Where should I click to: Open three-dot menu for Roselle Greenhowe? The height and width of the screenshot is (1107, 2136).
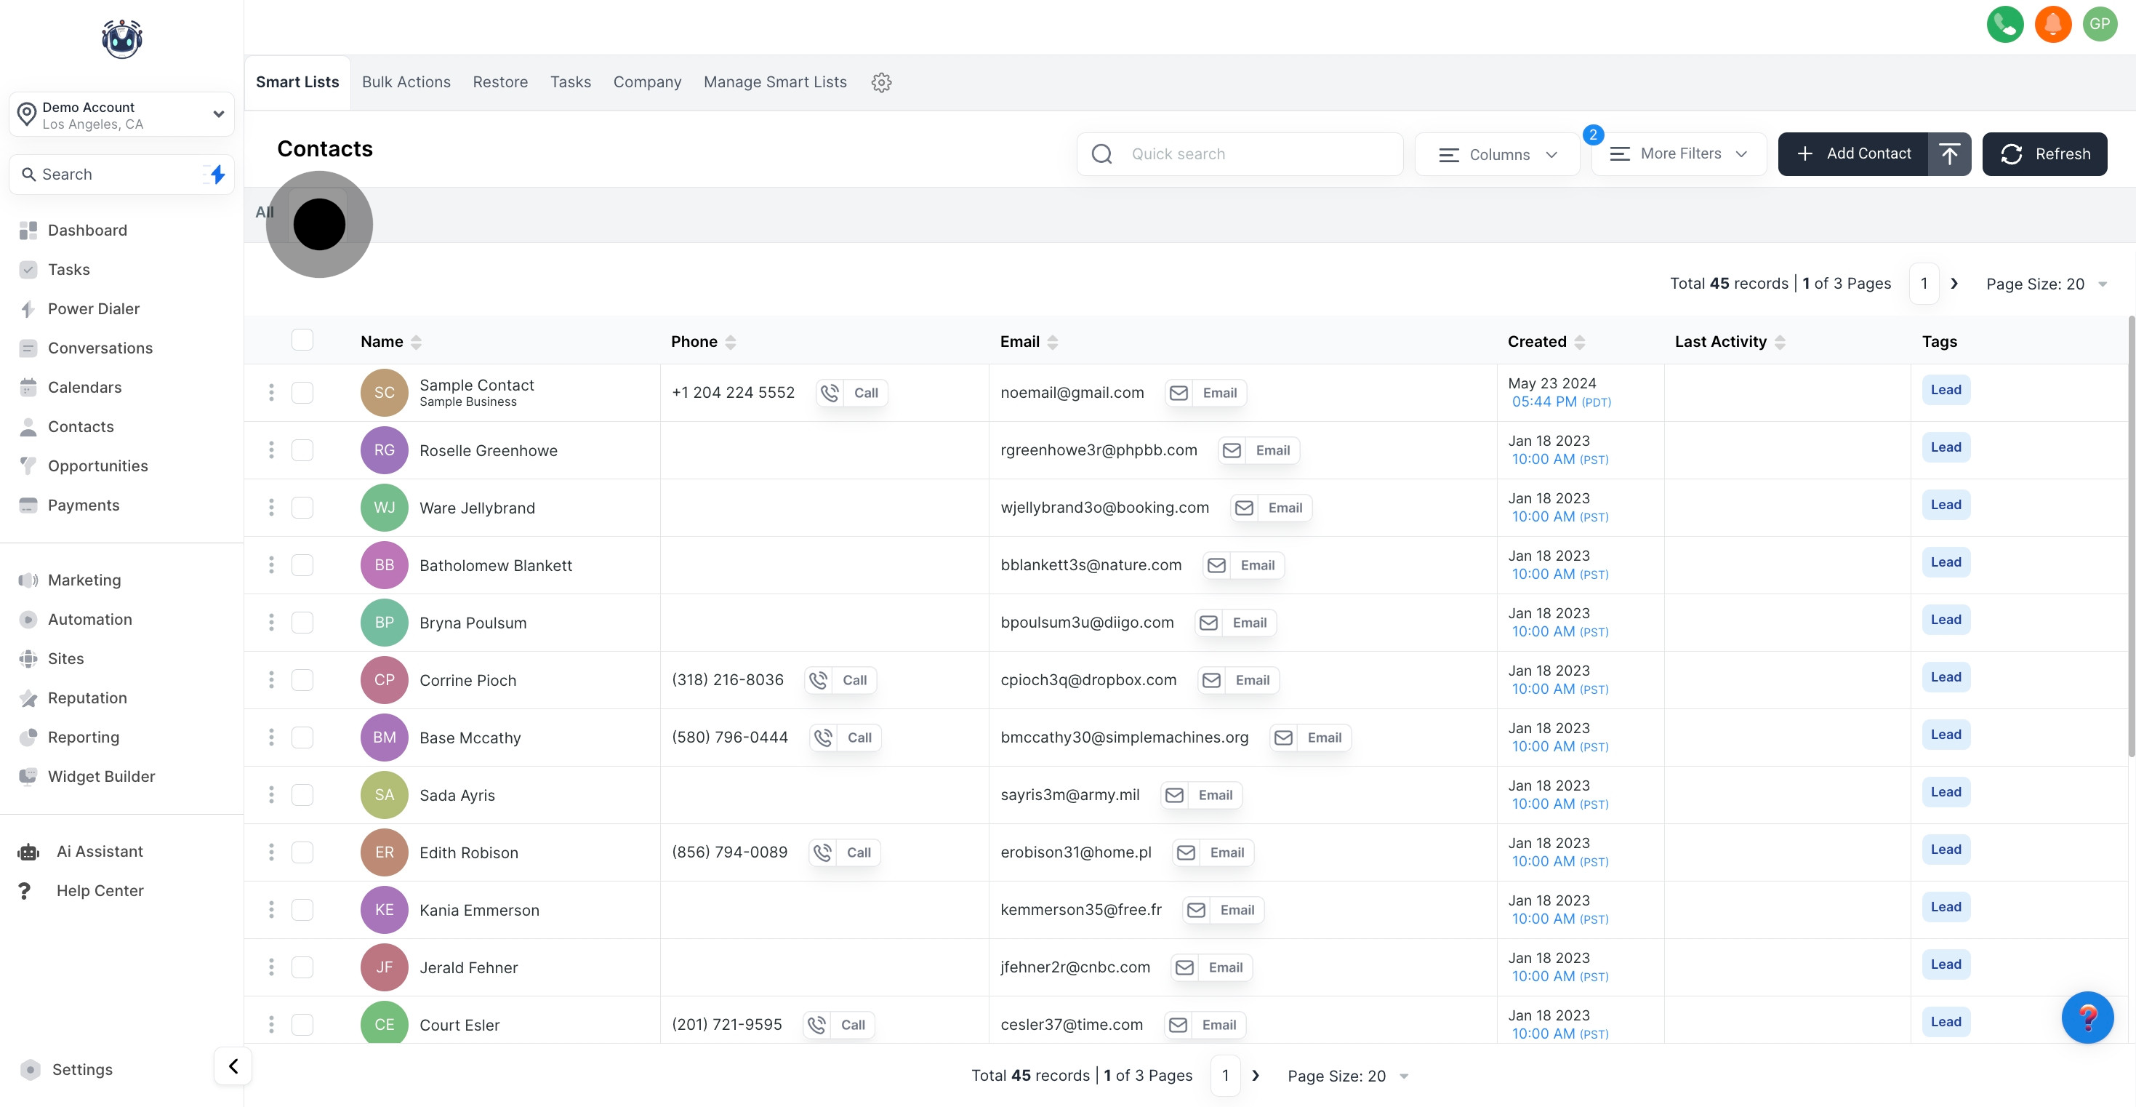pyautogui.click(x=271, y=449)
